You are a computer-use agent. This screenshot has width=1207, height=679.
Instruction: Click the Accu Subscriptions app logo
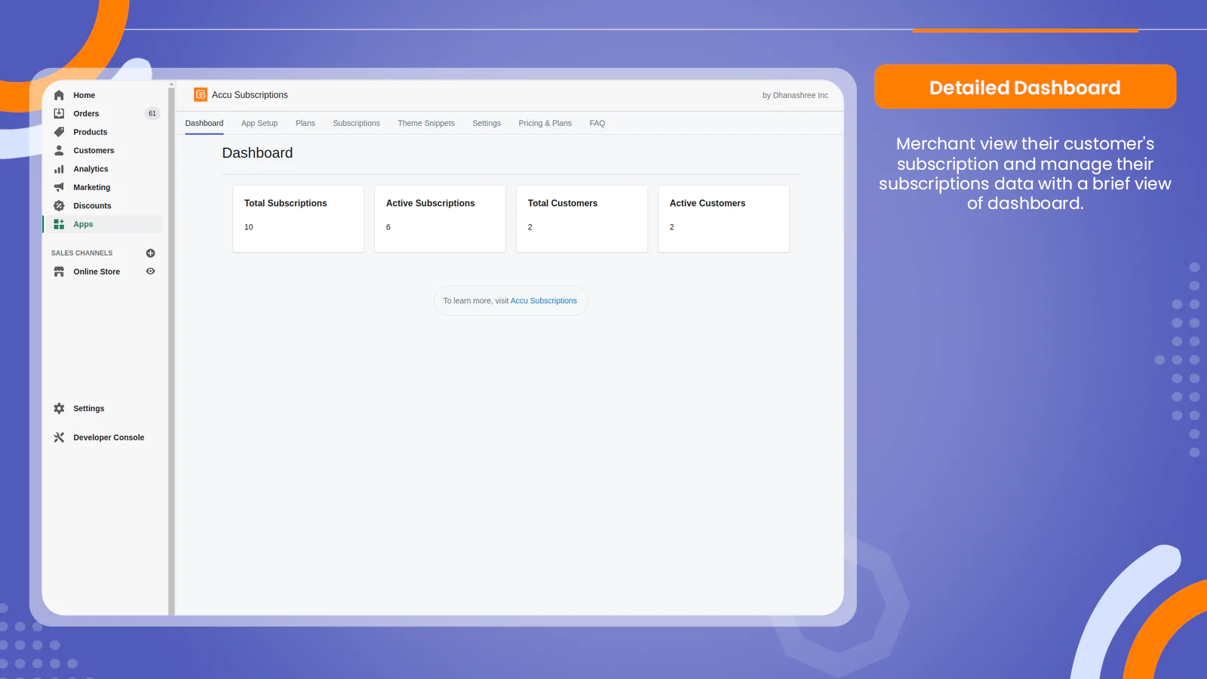201,94
